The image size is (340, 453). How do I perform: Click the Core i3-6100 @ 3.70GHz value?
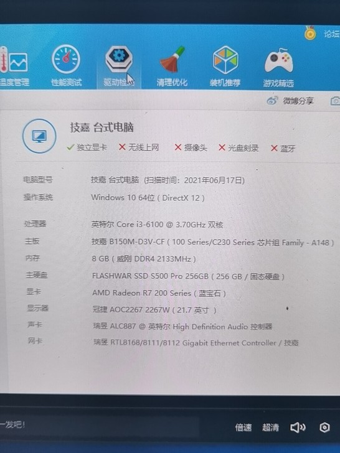click(x=157, y=225)
